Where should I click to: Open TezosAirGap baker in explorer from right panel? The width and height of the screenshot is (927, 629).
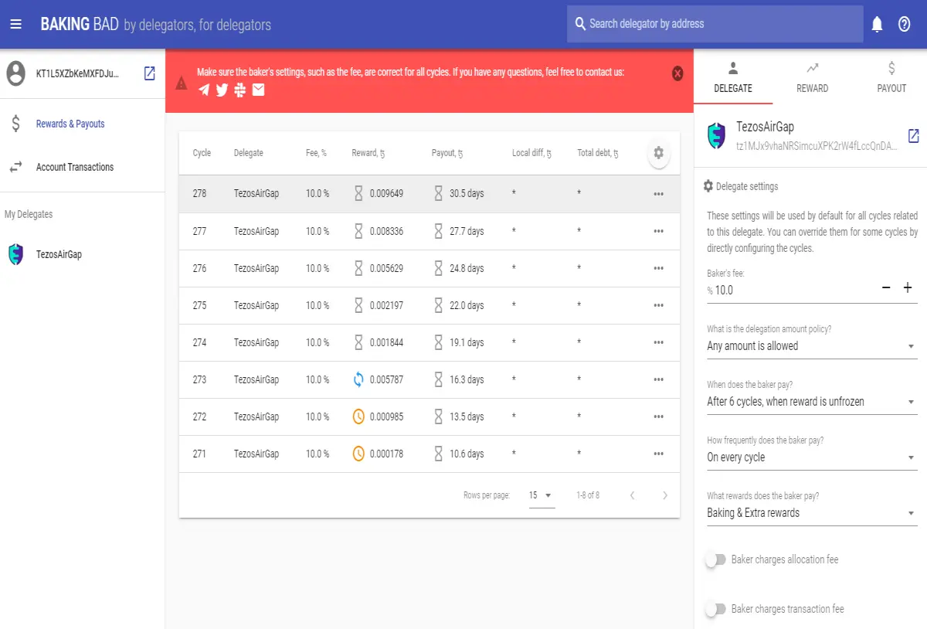tap(913, 136)
